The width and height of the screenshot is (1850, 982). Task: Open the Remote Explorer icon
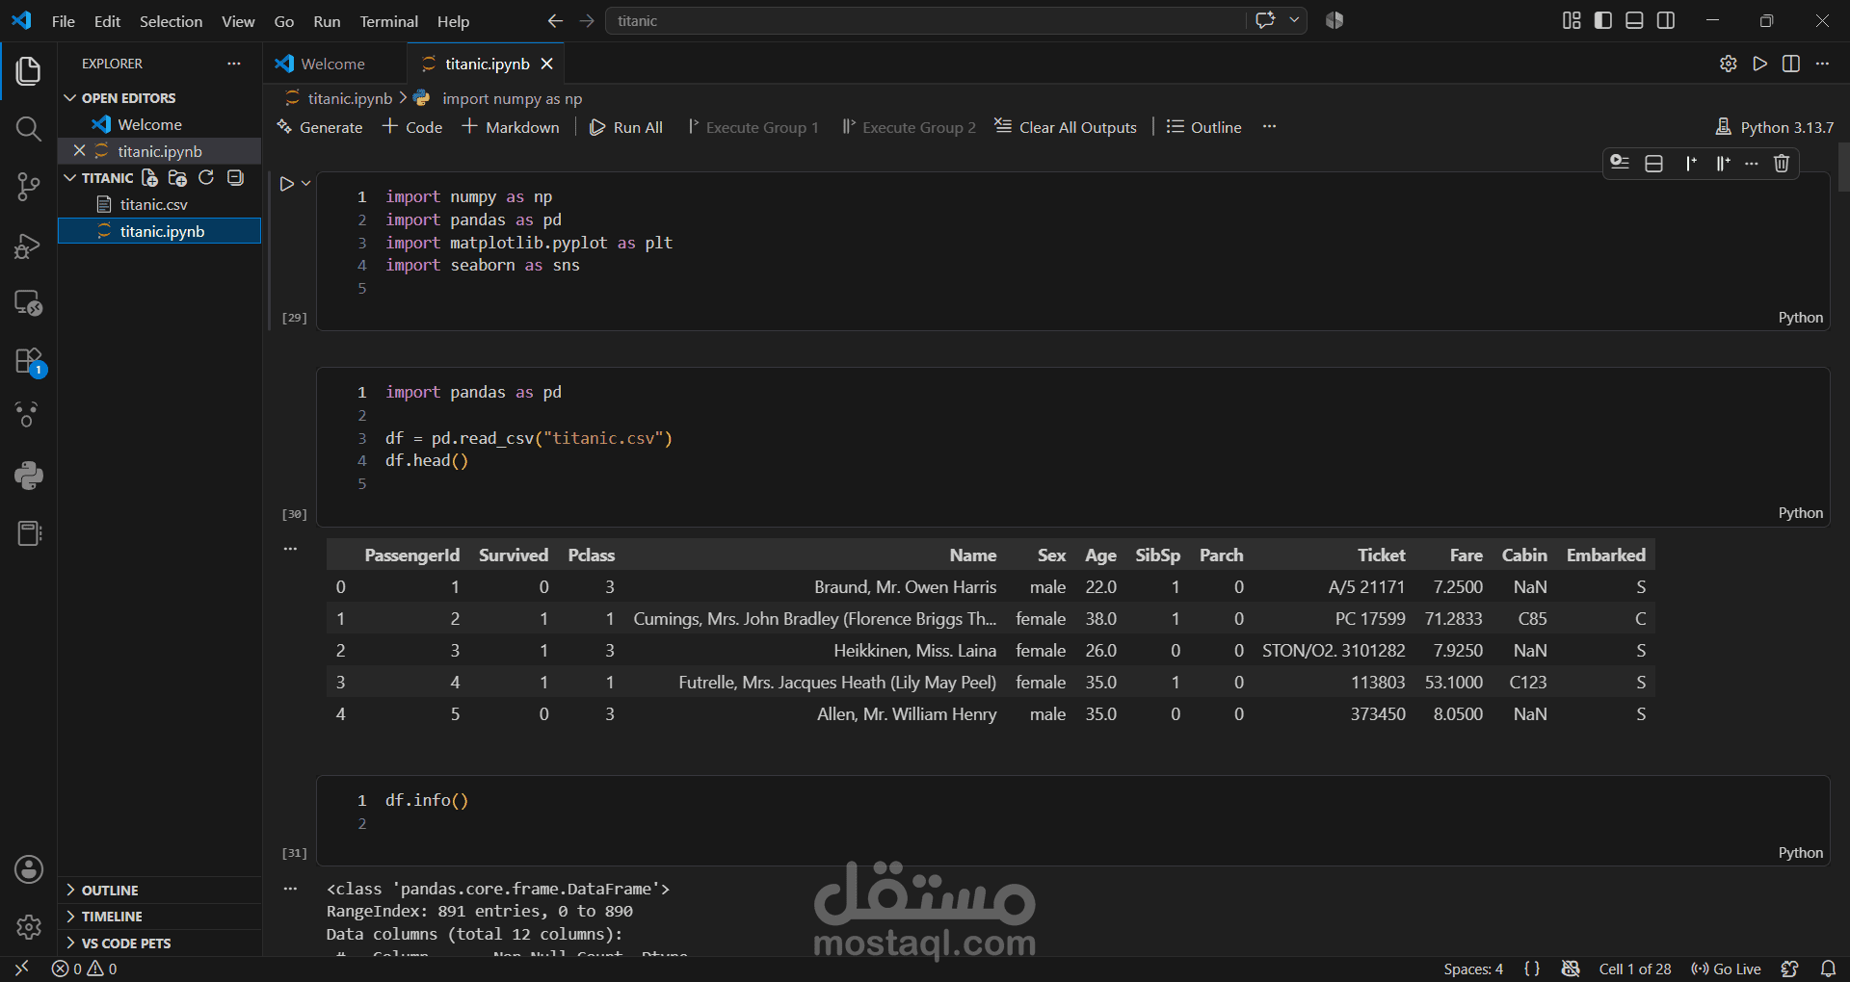pos(29,303)
